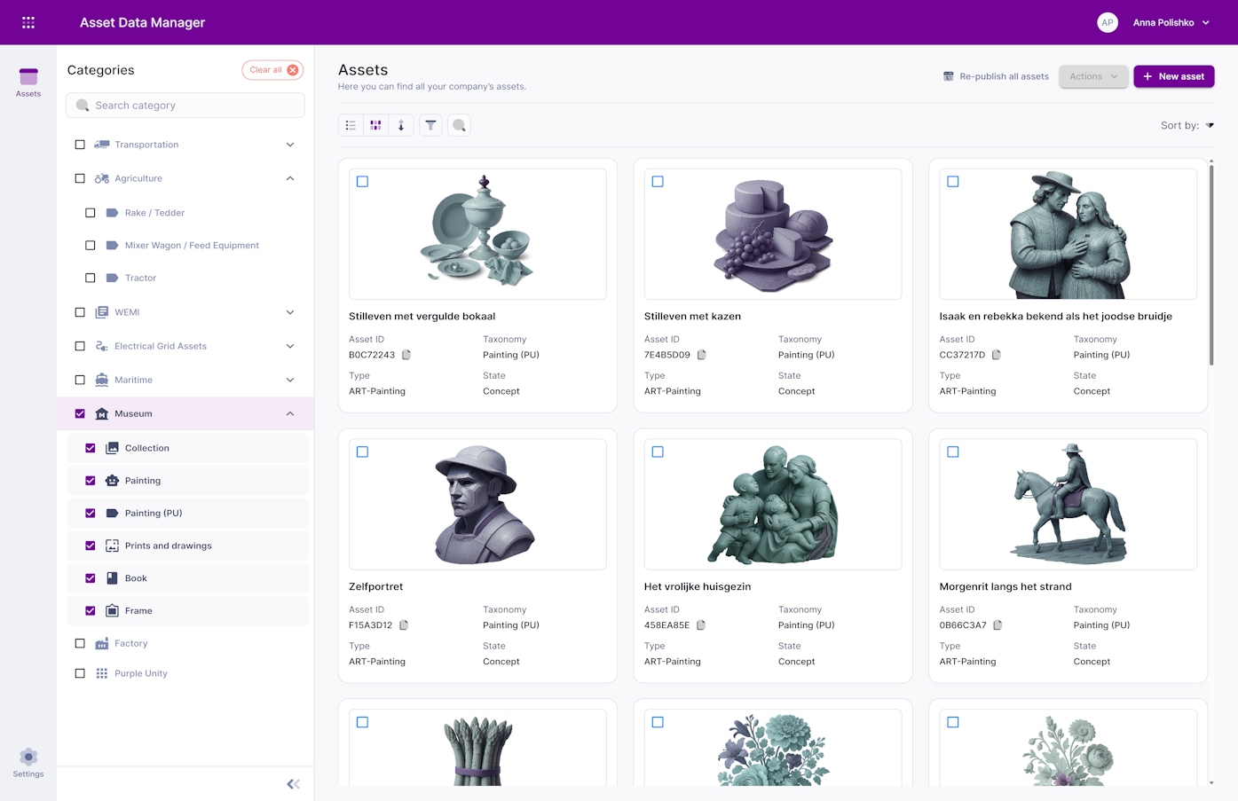
Task: Open the Het vrolijke huisgezin thumbnail
Action: [x=773, y=504]
